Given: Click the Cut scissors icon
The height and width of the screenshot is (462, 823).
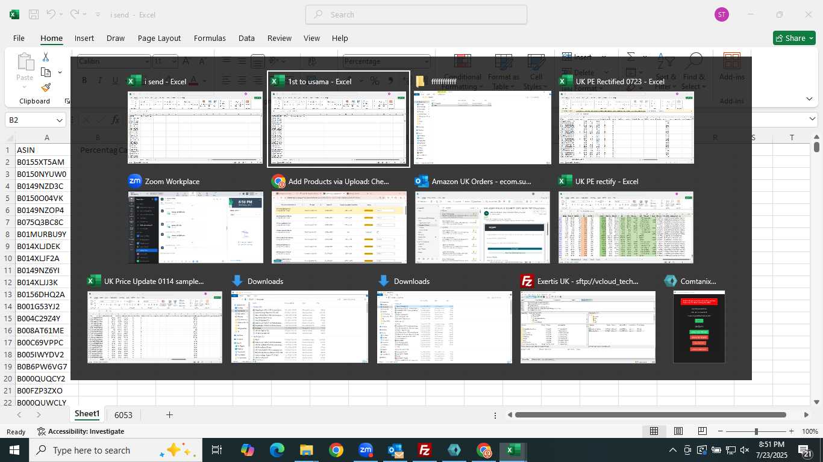Looking at the screenshot, I should click(x=46, y=57).
